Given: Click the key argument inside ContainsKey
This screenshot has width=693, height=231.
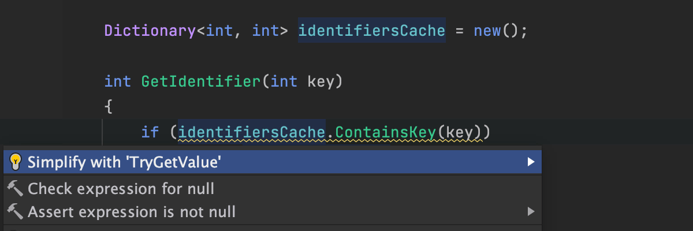Looking at the screenshot, I should (459, 133).
